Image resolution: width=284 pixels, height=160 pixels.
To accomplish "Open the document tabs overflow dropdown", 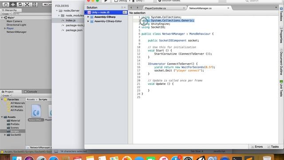I will (x=276, y=8).
